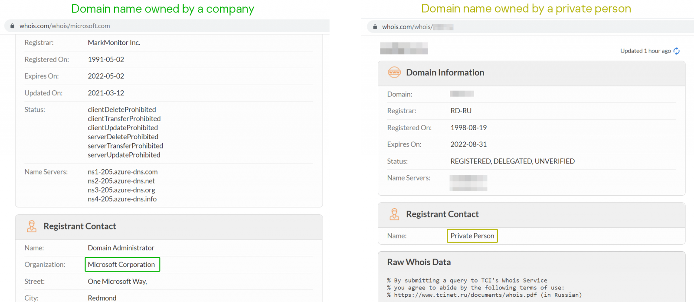Select the 'Private Person' name value
Image resolution: width=694 pixels, height=302 pixels.
coord(472,236)
